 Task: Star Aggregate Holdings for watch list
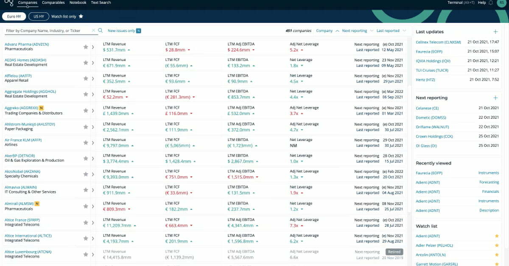(86, 94)
